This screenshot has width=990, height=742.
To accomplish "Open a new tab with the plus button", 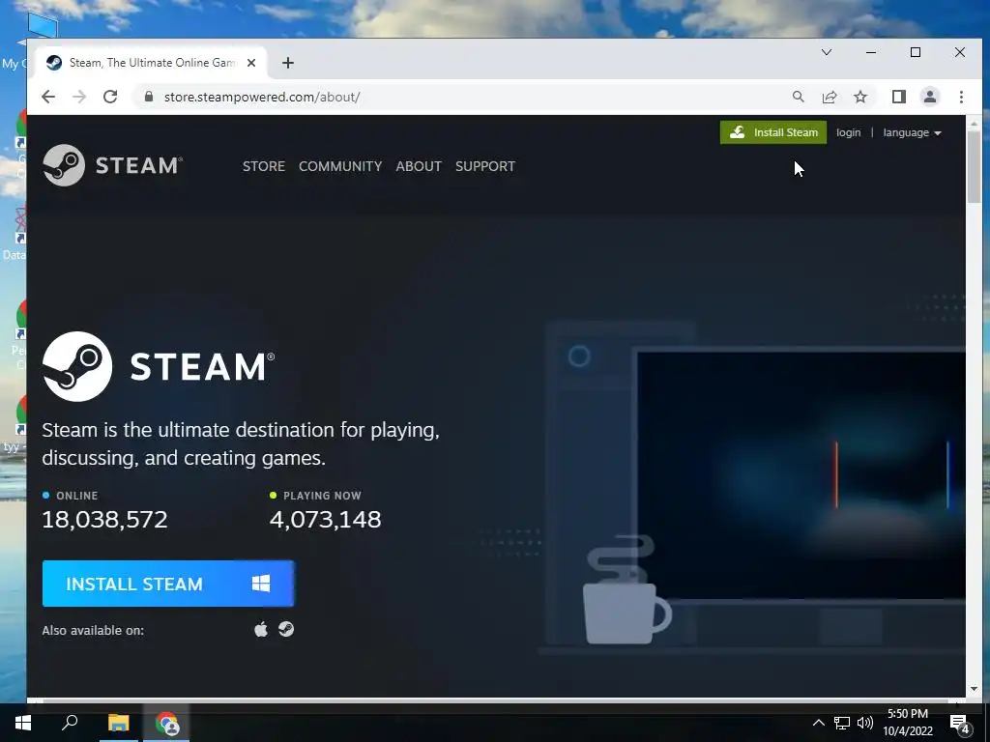I will (x=288, y=63).
